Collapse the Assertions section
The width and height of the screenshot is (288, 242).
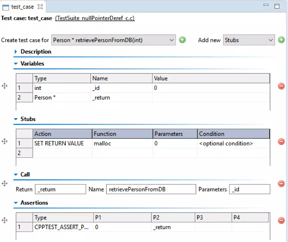(16, 203)
